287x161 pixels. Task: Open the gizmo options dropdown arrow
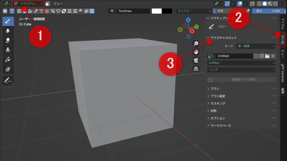tap(233, 4)
